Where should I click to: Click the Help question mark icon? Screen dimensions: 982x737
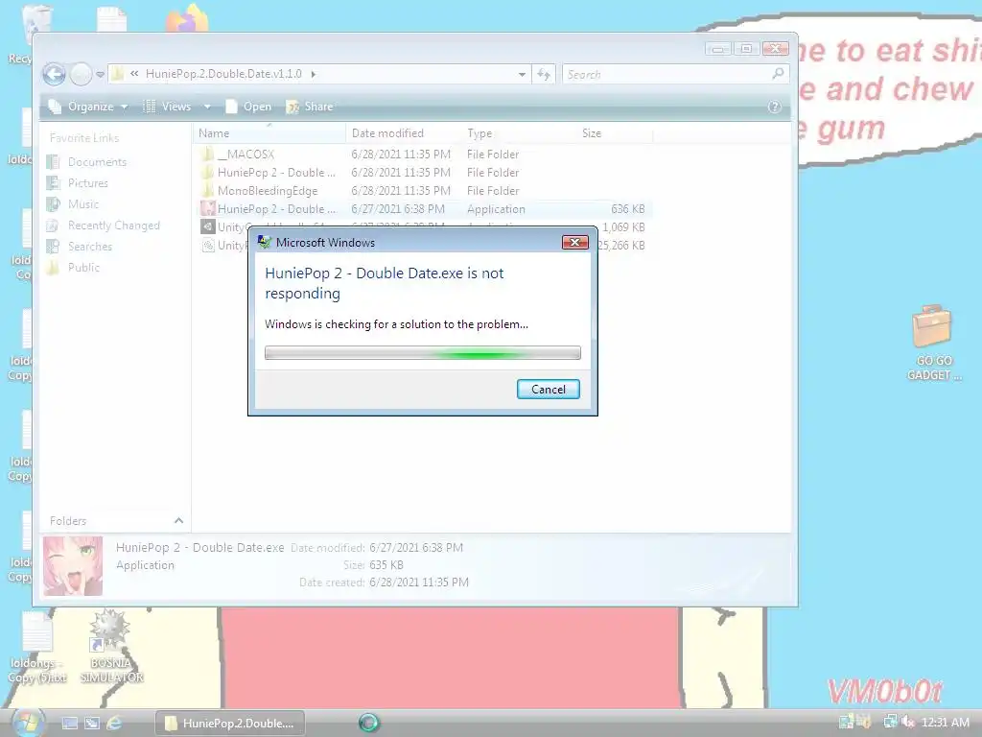coord(775,107)
